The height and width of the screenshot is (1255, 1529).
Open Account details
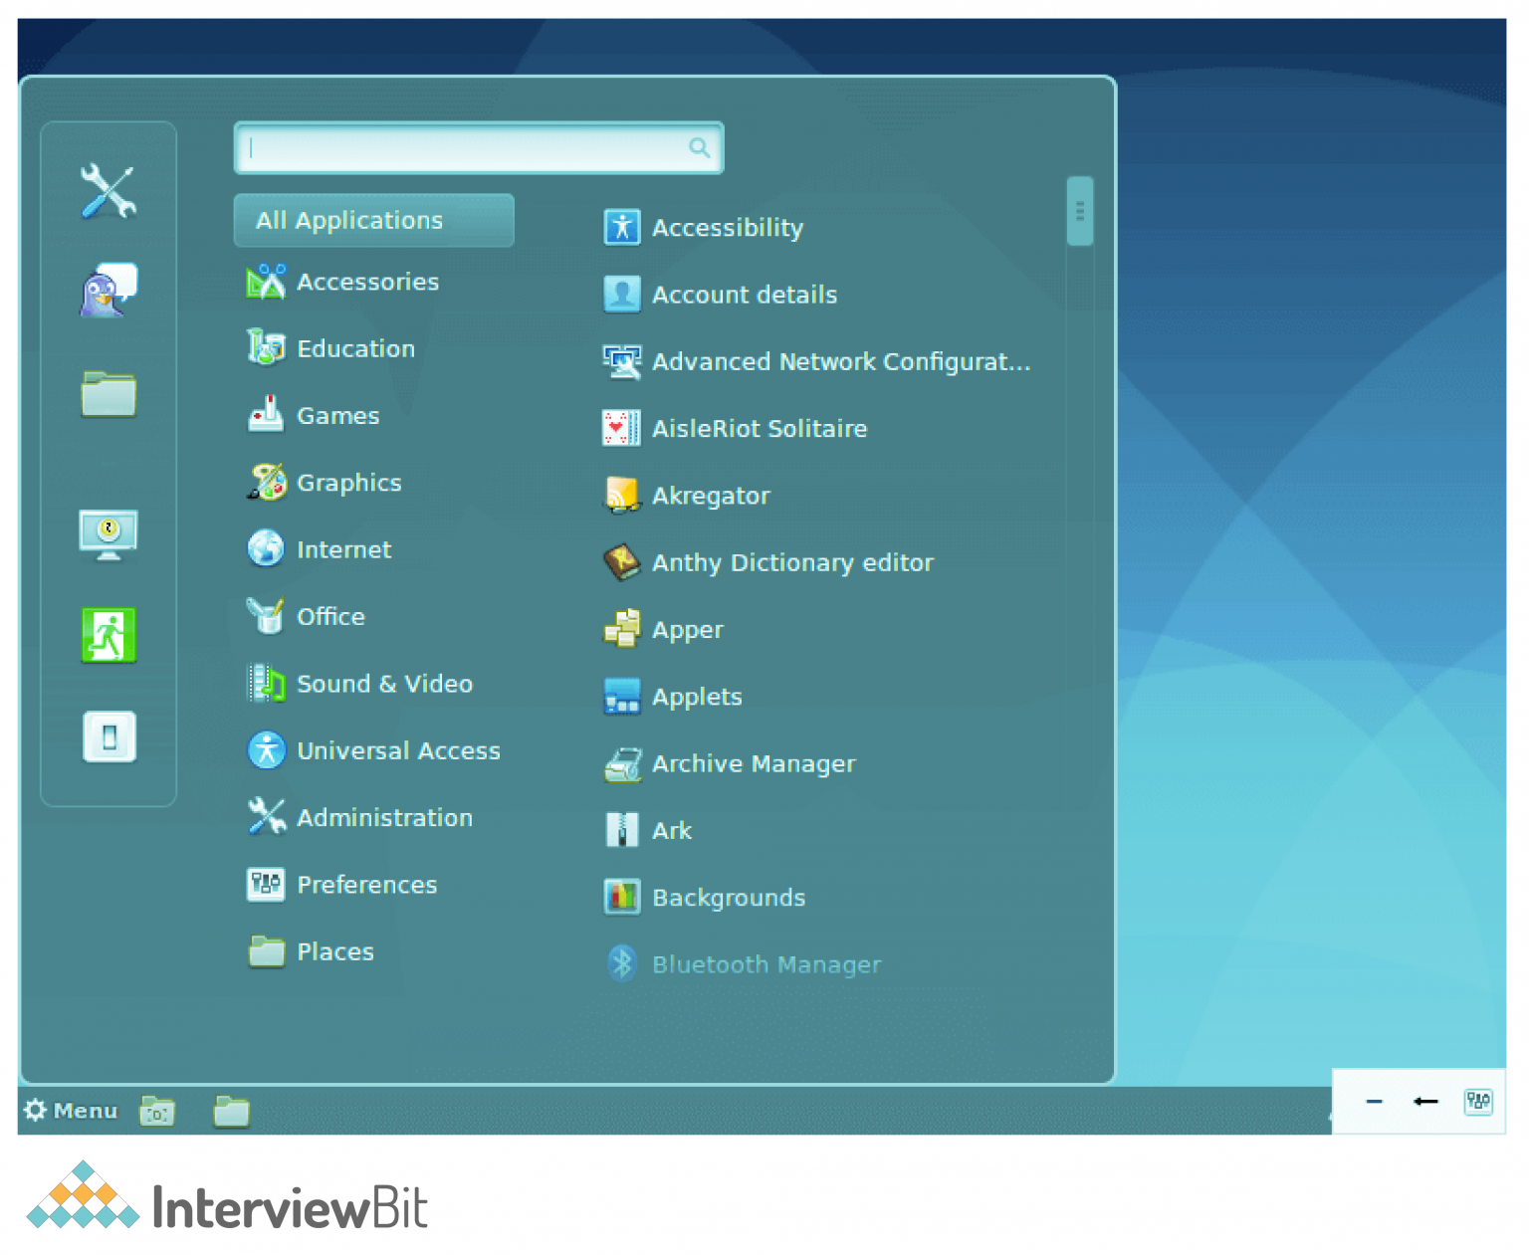point(745,295)
